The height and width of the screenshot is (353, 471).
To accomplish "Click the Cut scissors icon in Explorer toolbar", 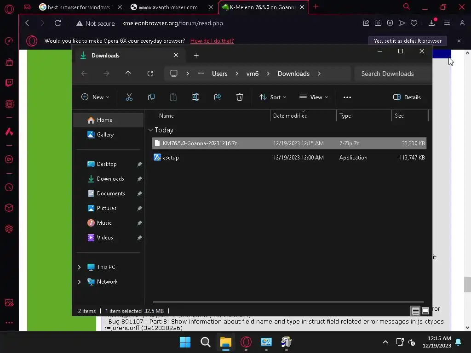I will coord(129,97).
